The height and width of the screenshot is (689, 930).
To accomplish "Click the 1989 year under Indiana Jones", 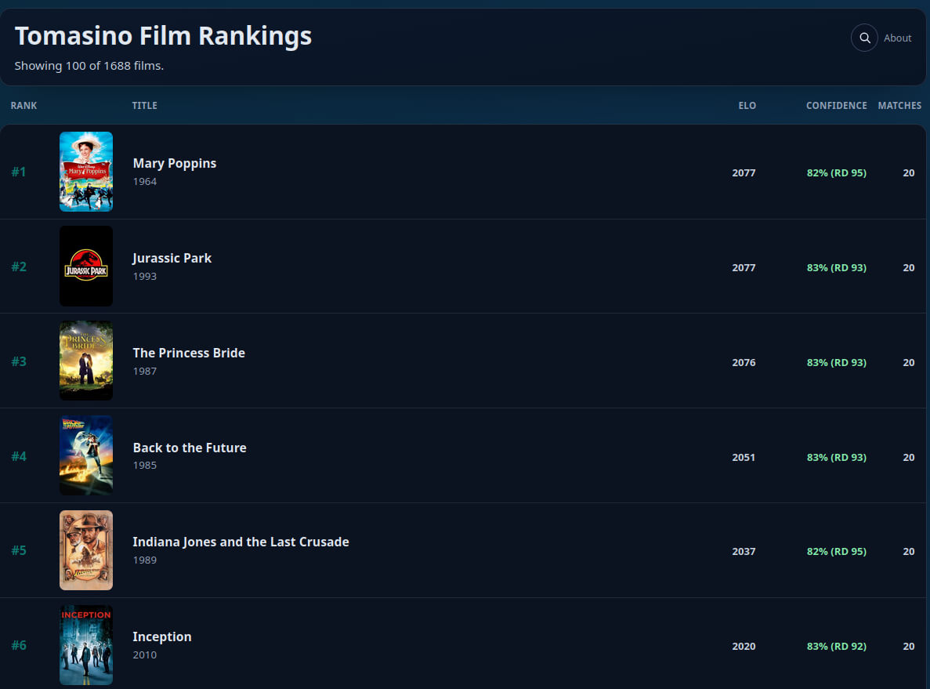I will (x=145, y=560).
